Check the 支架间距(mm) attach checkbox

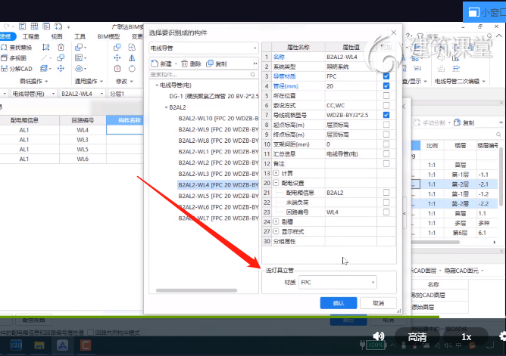(386, 144)
